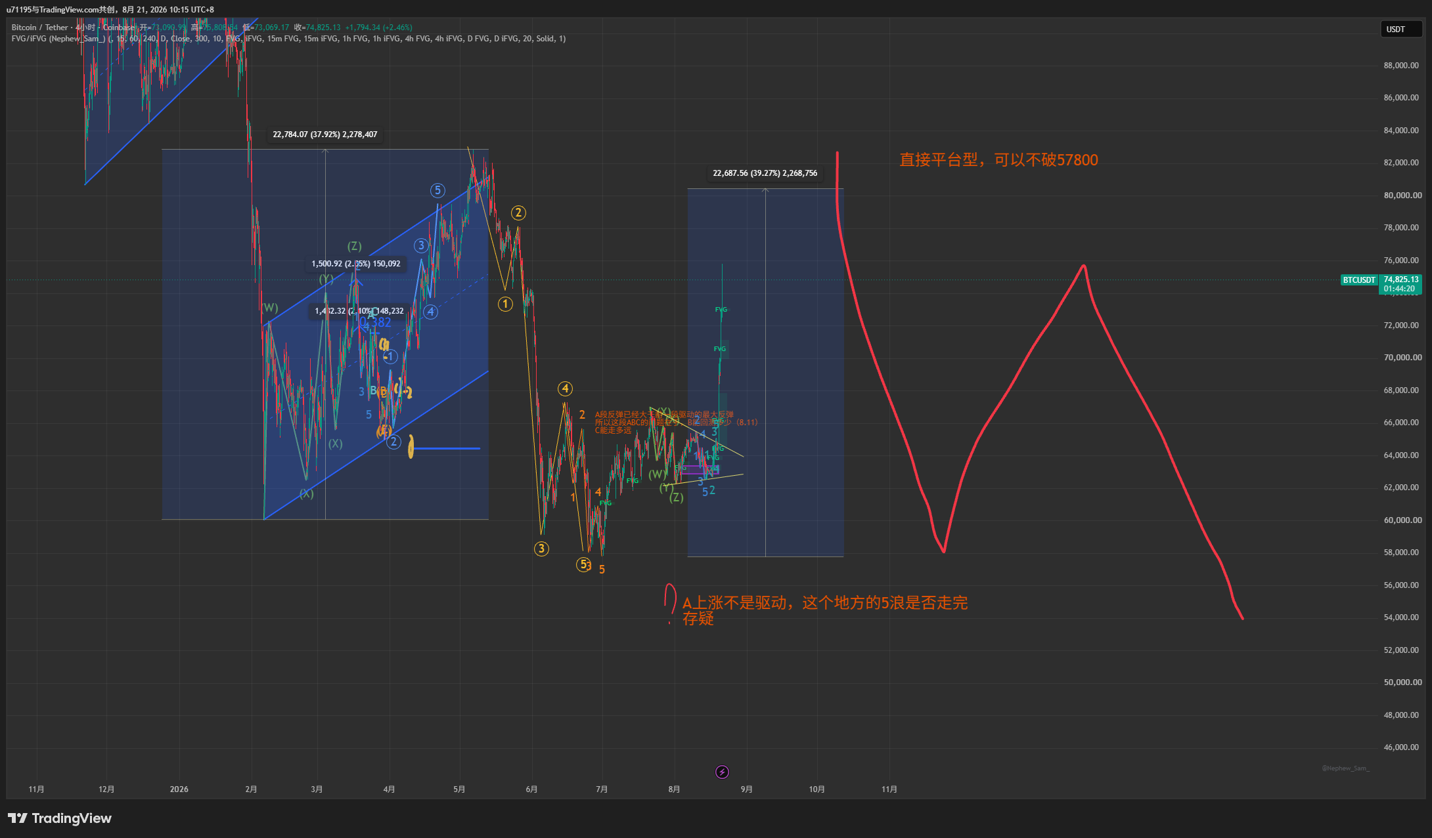Click the 46,000.00 price axis label
The width and height of the screenshot is (1432, 838).
pyautogui.click(x=1401, y=747)
